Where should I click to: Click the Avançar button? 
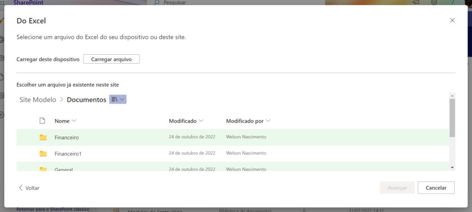coord(396,188)
